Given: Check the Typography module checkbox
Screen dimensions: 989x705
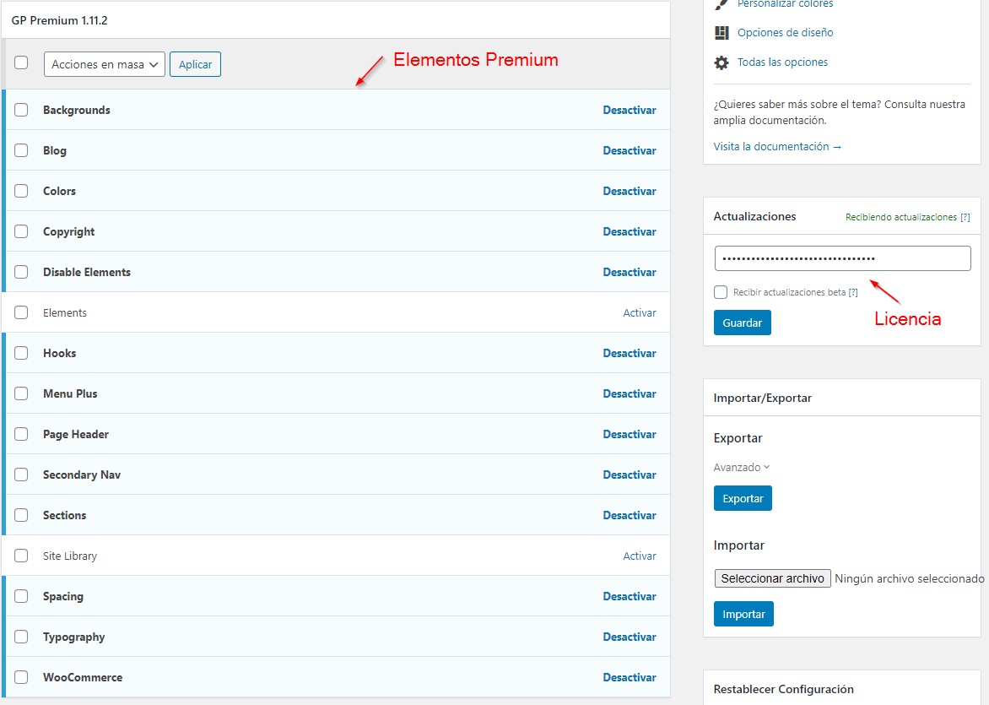Looking at the screenshot, I should point(21,637).
